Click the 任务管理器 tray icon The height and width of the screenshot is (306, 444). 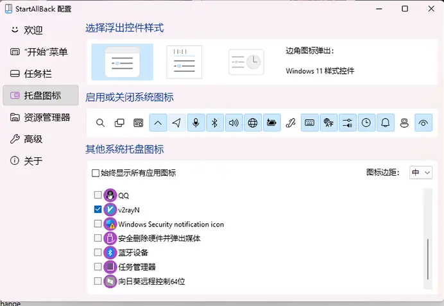click(x=110, y=267)
